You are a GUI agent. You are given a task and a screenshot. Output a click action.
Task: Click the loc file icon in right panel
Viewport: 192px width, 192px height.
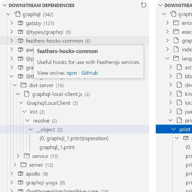pos(179,102)
